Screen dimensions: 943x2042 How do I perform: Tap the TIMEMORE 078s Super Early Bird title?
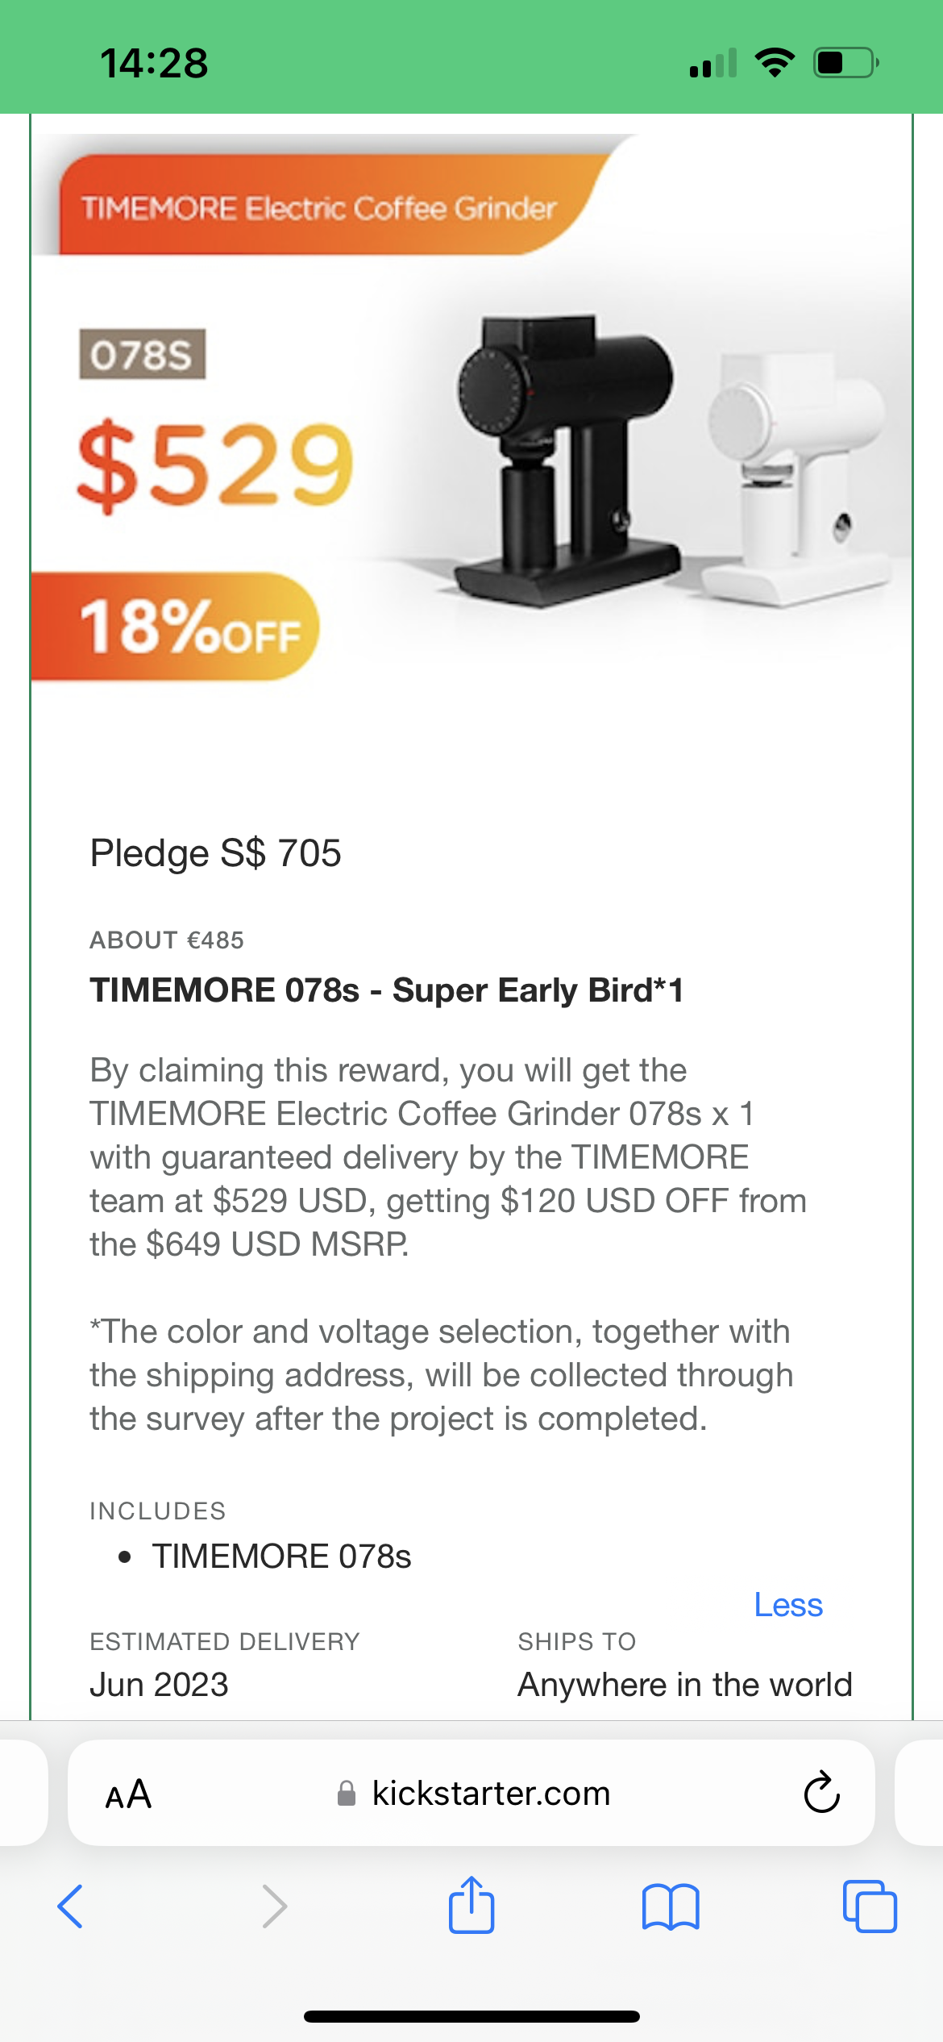[x=386, y=990]
